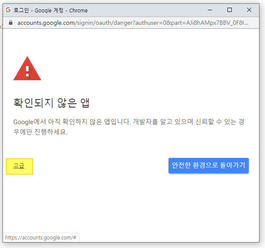Select the accounts.google.com URL in the address bar
265x248 pixels.
point(133,23)
